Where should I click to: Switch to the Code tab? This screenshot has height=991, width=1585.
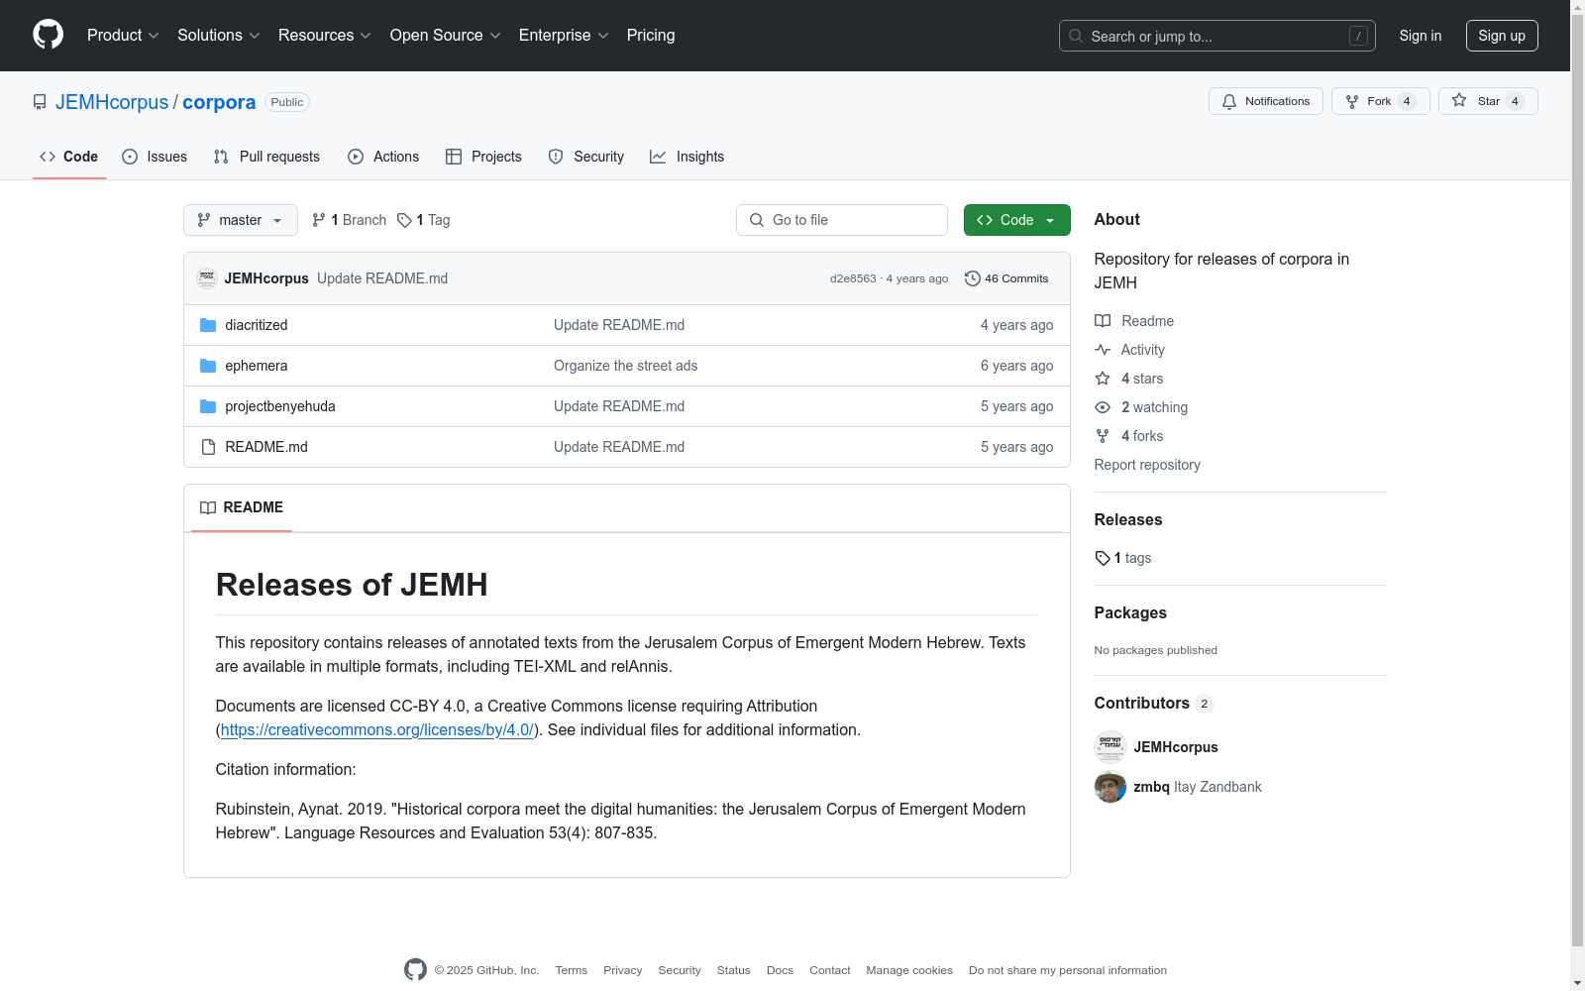pyautogui.click(x=68, y=157)
